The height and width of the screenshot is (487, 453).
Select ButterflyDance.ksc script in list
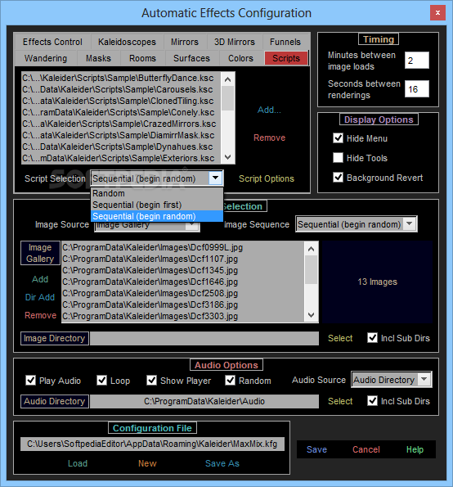click(x=121, y=78)
